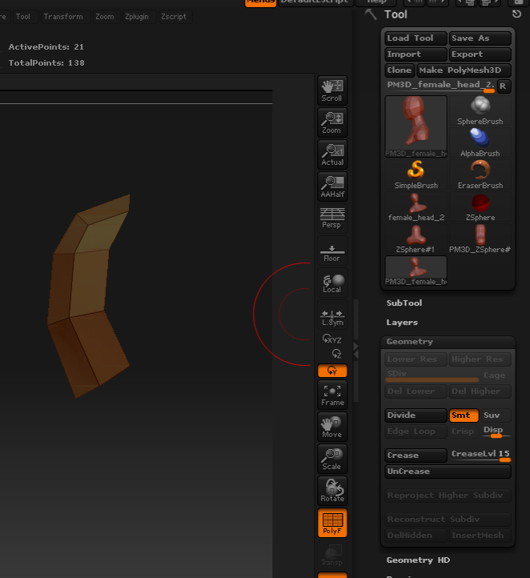Select the AlphaBrush tool
The height and width of the screenshot is (578, 530).
(480, 142)
